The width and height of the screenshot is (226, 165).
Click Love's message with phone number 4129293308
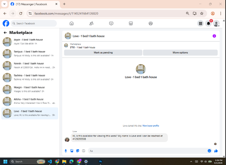click(x=119, y=137)
